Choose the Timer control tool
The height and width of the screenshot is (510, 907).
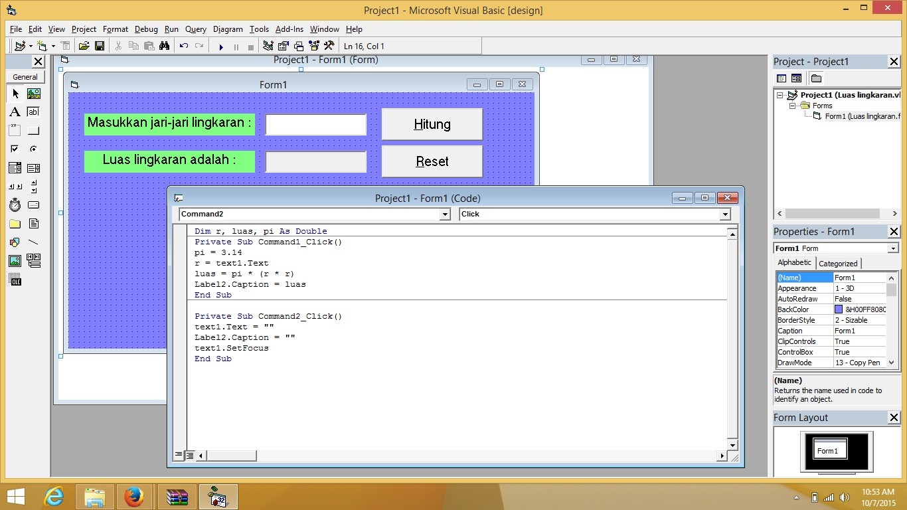[15, 205]
